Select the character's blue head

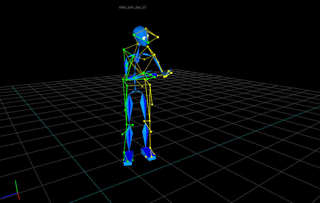coord(141,36)
